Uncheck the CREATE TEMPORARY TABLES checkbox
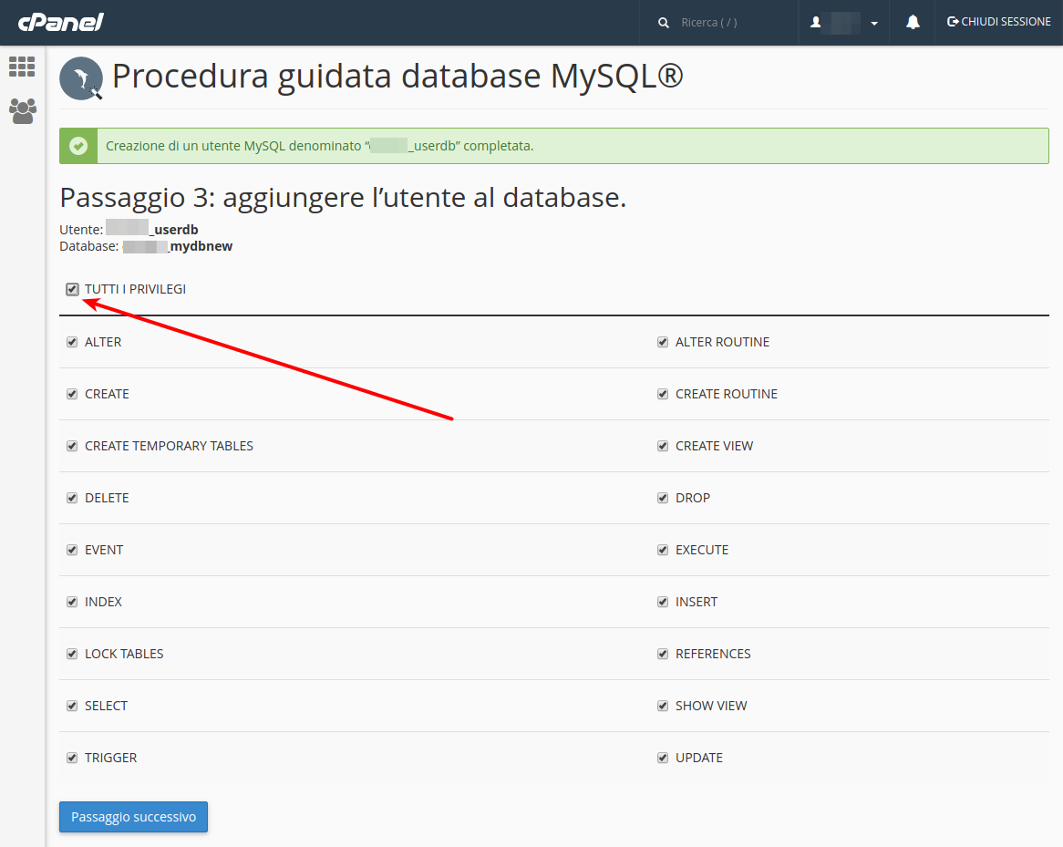This screenshot has height=847, width=1063. pyautogui.click(x=72, y=446)
